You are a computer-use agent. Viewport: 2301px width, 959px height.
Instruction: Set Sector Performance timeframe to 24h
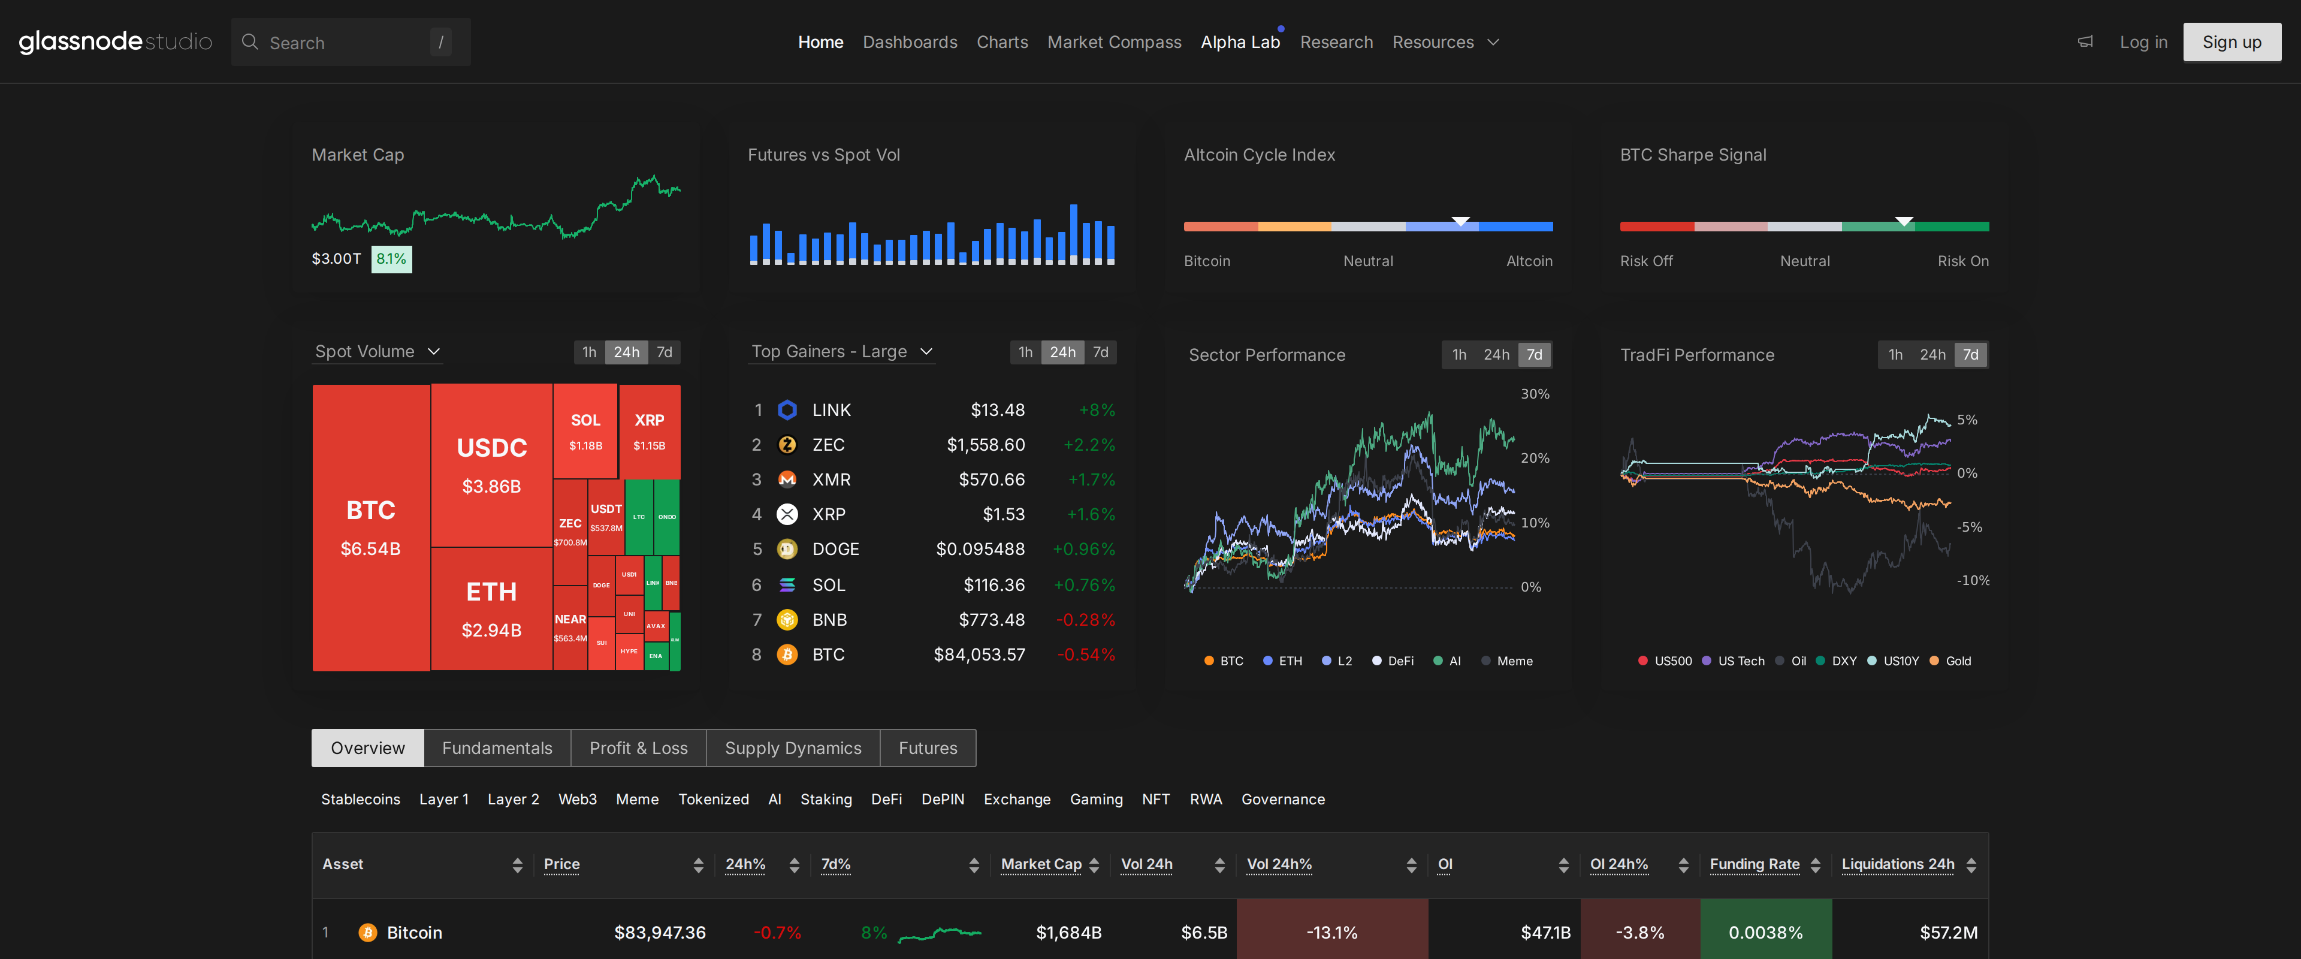tap(1496, 355)
